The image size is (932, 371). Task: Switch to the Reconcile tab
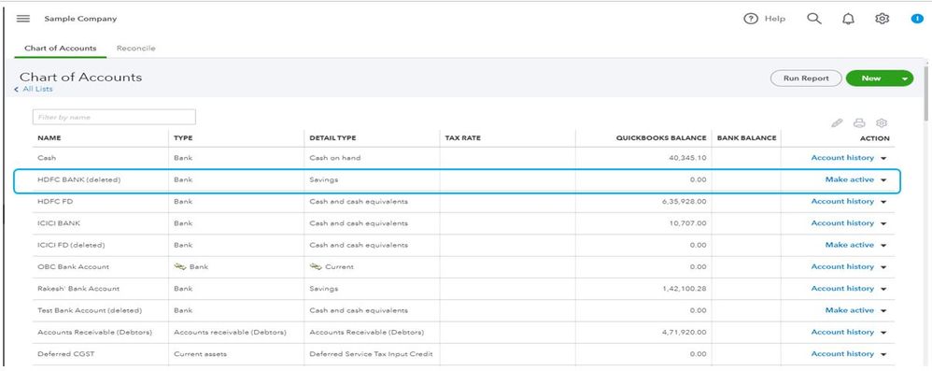point(136,49)
